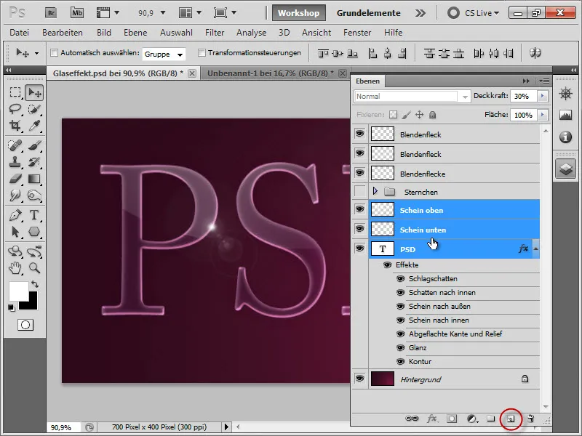Open the blend mode Normal dropdown
The width and height of the screenshot is (582, 436).
(x=412, y=97)
